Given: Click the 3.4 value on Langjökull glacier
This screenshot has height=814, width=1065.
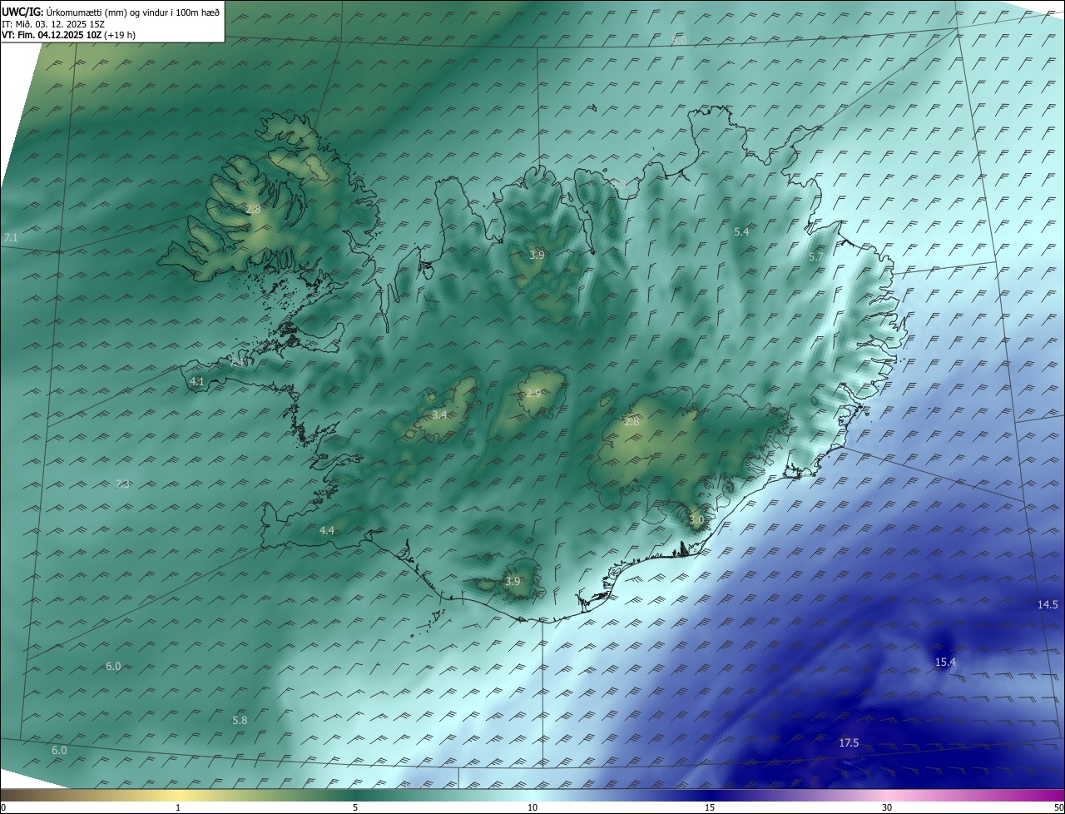Looking at the screenshot, I should [439, 414].
